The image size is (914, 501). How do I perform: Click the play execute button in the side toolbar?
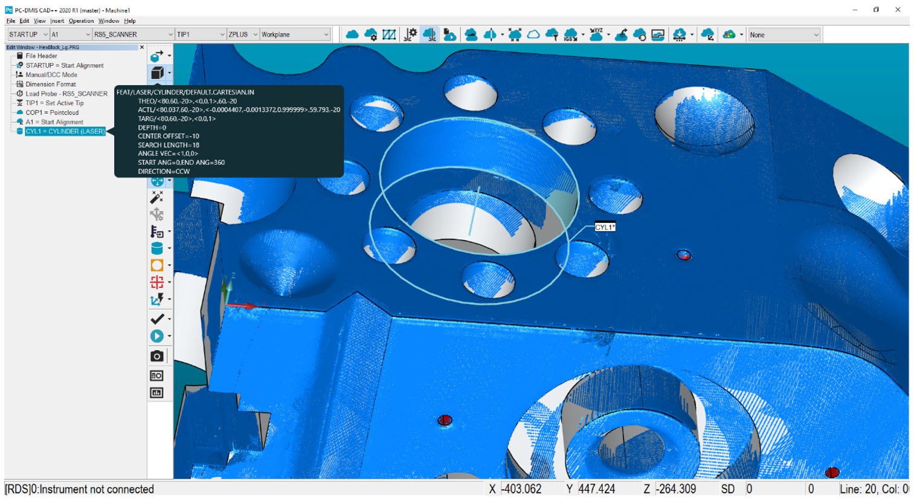point(158,336)
